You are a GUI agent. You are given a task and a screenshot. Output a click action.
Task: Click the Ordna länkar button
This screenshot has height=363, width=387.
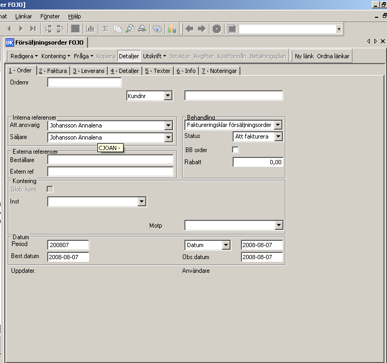[333, 56]
